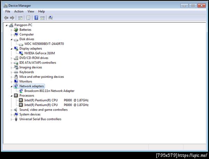Select the Monitors label
This screenshot has width=209, height=159.
(26, 81)
